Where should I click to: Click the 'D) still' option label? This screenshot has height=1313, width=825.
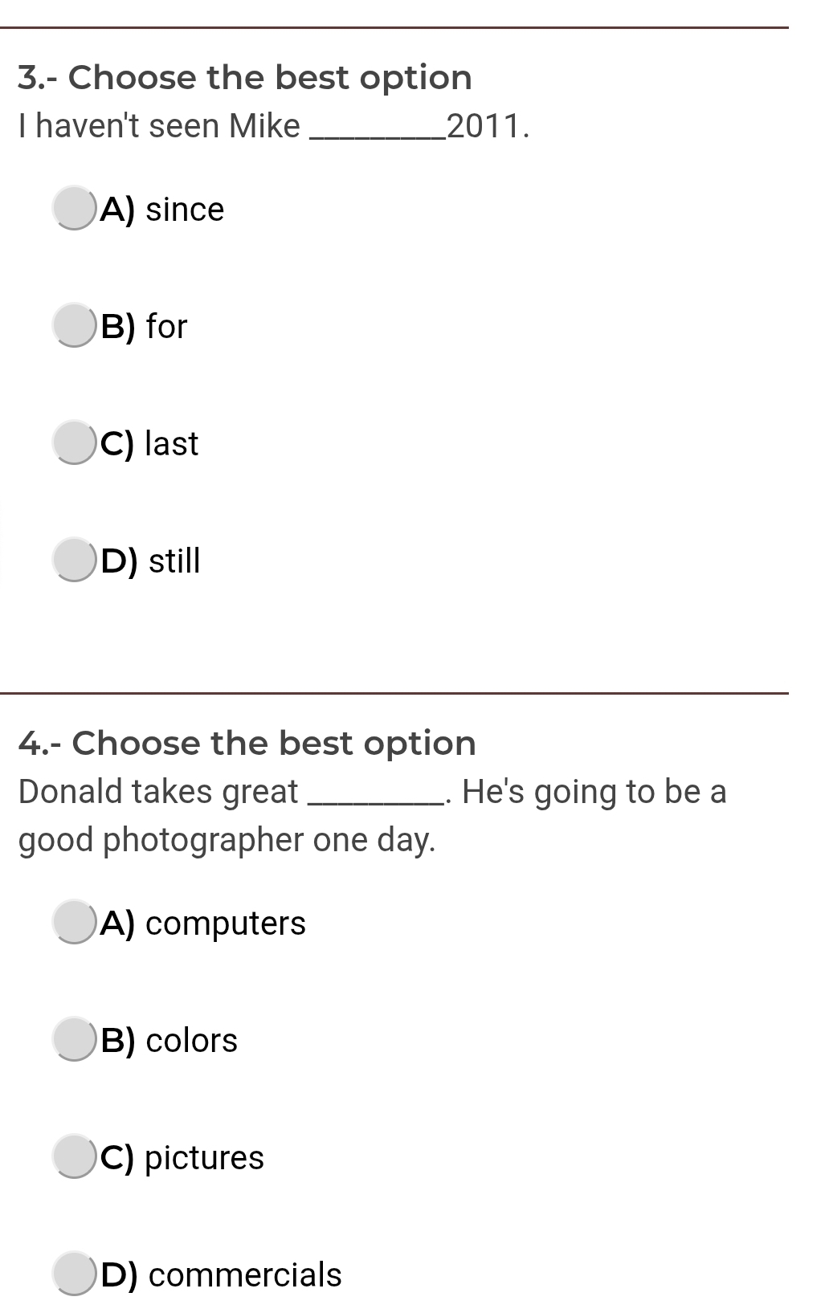click(151, 561)
